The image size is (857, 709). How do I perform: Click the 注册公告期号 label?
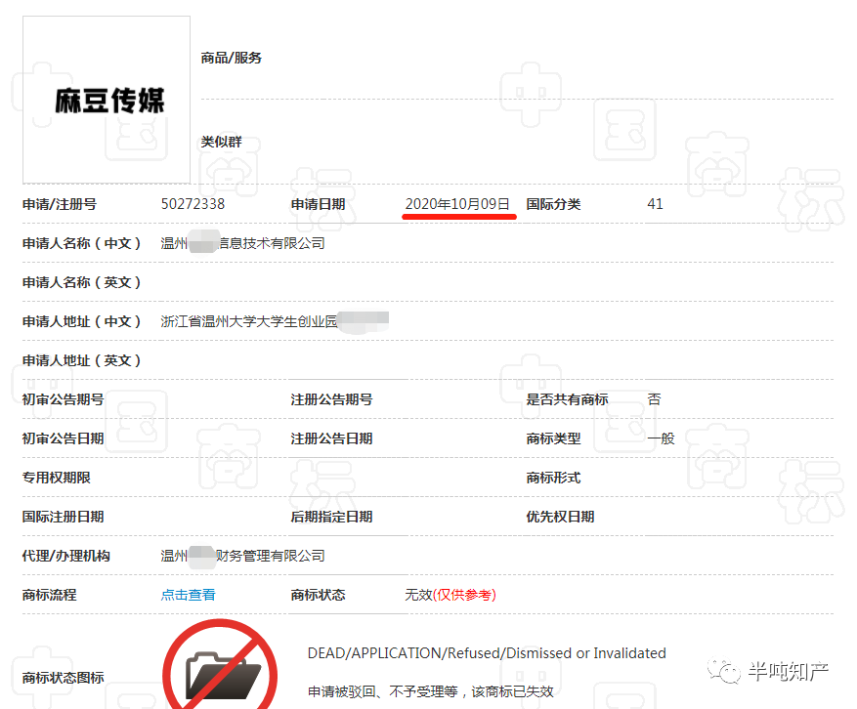tap(332, 399)
